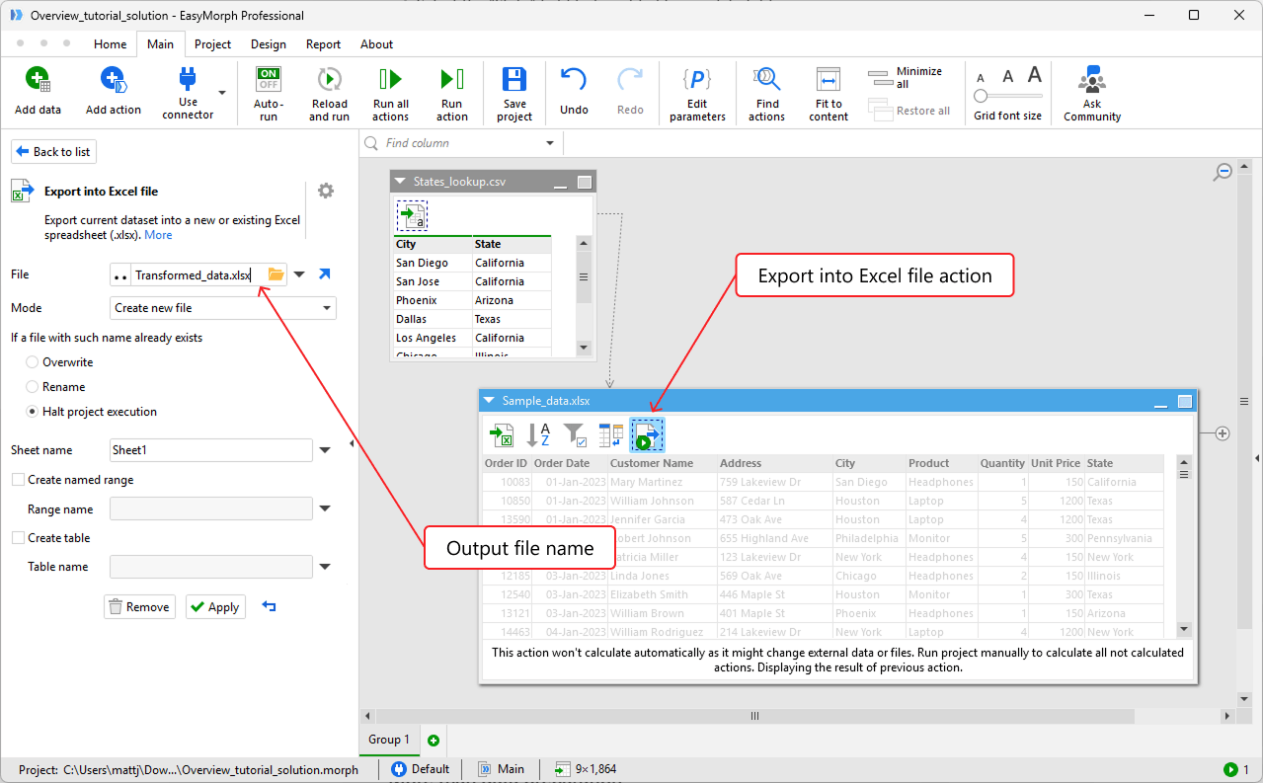Click the Run action icon

pyautogui.click(x=452, y=80)
